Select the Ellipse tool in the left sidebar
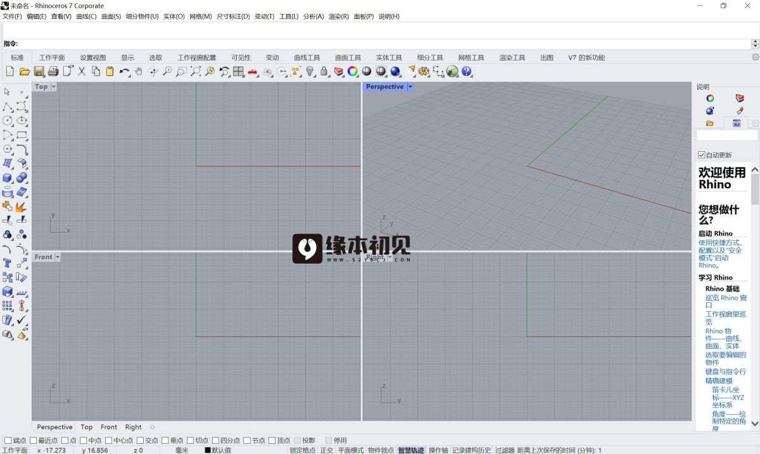 tap(22, 121)
